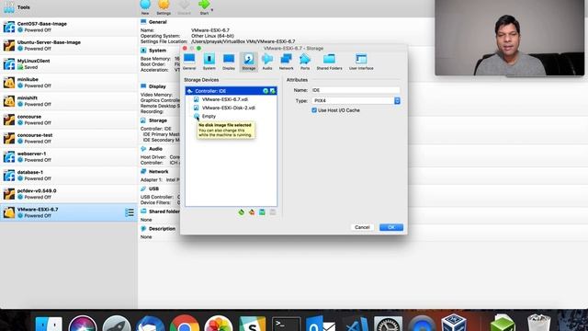
Task: Click the add attachment icon below storage tree
Action: click(262, 212)
